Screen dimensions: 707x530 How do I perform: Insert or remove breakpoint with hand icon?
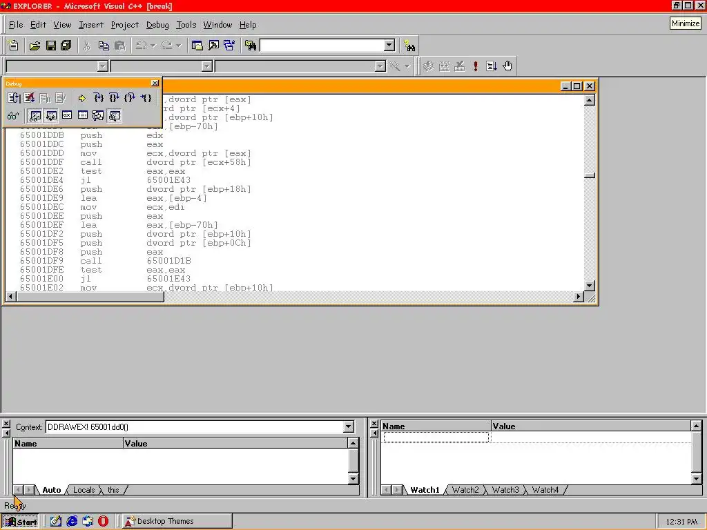[x=507, y=66]
